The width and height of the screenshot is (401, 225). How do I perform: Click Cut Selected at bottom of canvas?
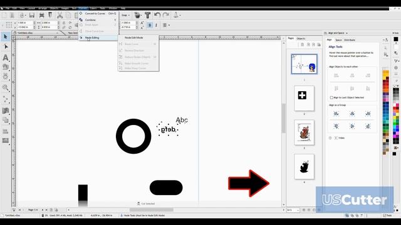tap(146, 204)
